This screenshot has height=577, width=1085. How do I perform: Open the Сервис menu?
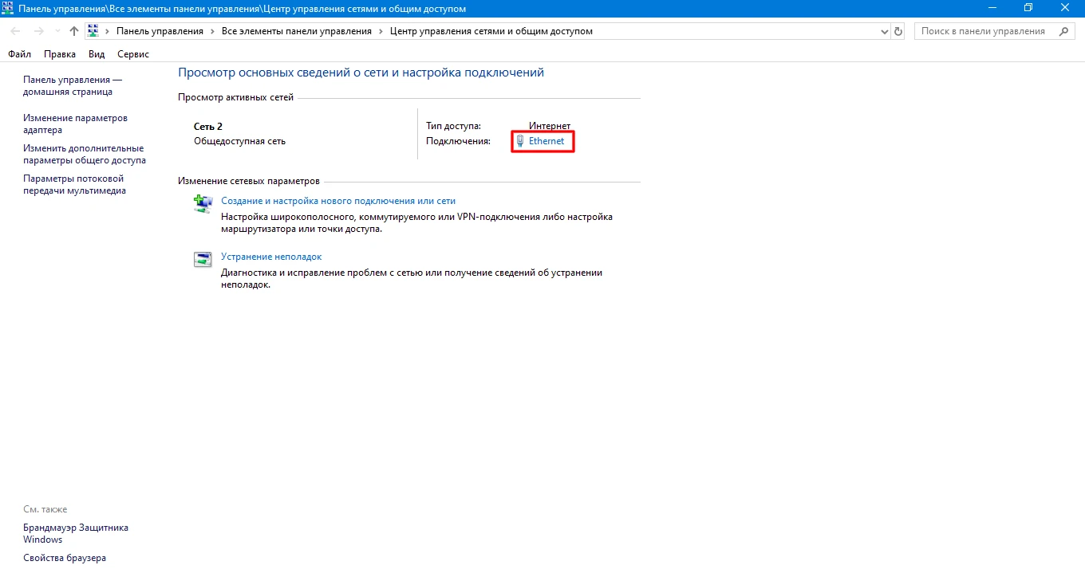coord(132,53)
